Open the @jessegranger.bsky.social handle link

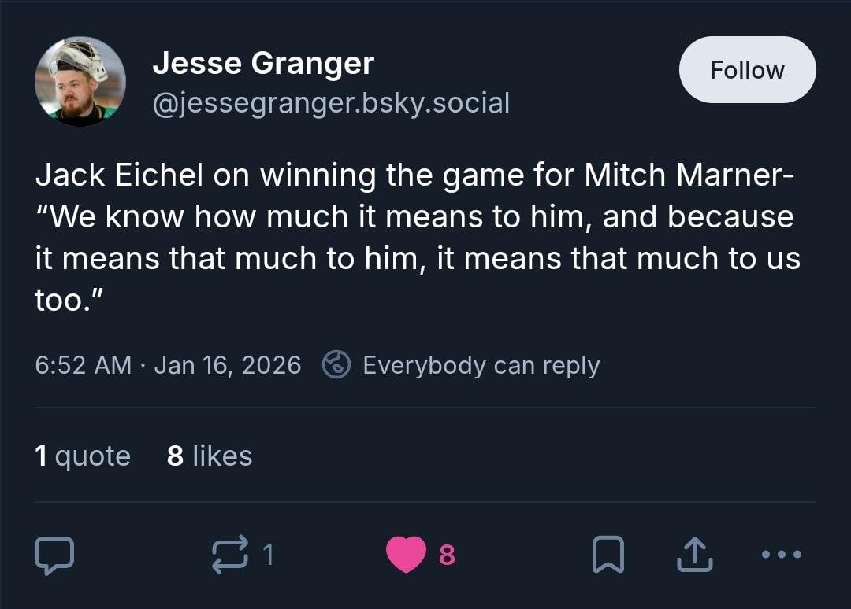[331, 102]
